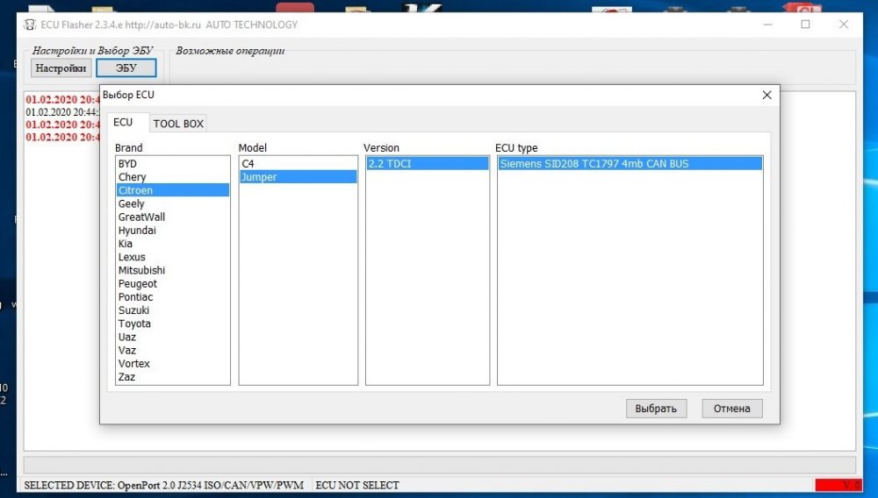Confirm with the Выбрать button
The height and width of the screenshot is (498, 878).
point(656,409)
